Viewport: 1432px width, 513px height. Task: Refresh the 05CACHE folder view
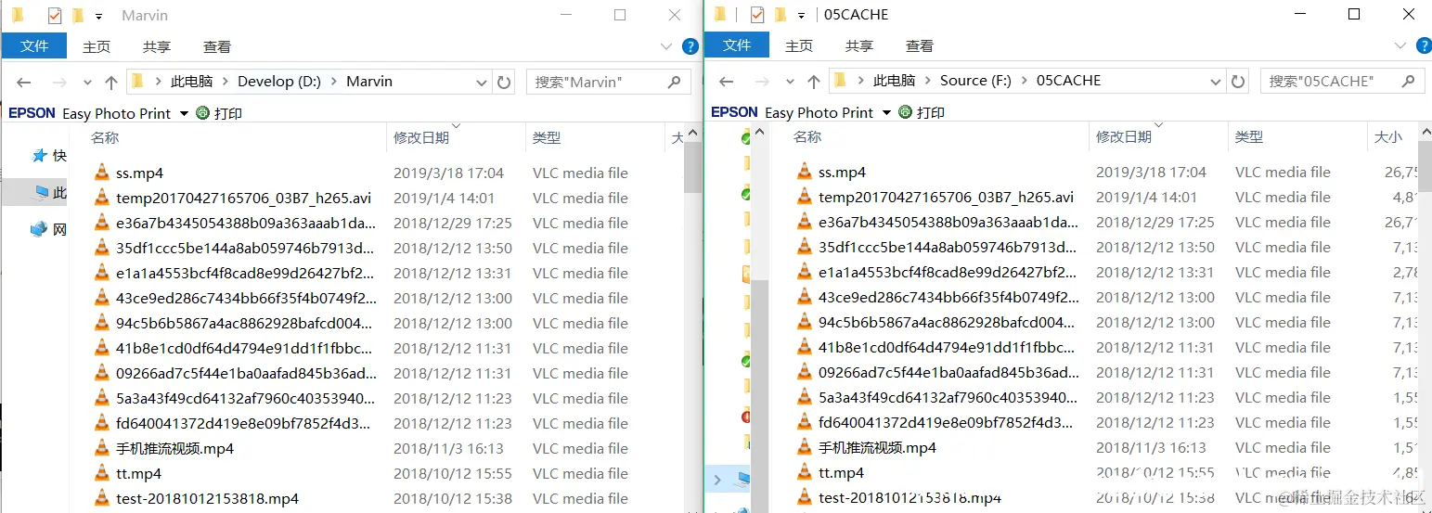click(1238, 81)
